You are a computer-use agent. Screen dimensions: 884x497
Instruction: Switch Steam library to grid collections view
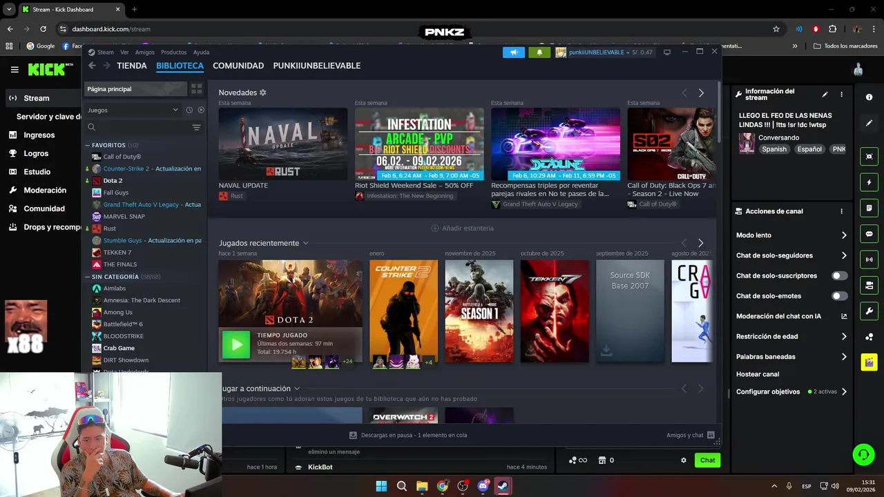coord(197,89)
